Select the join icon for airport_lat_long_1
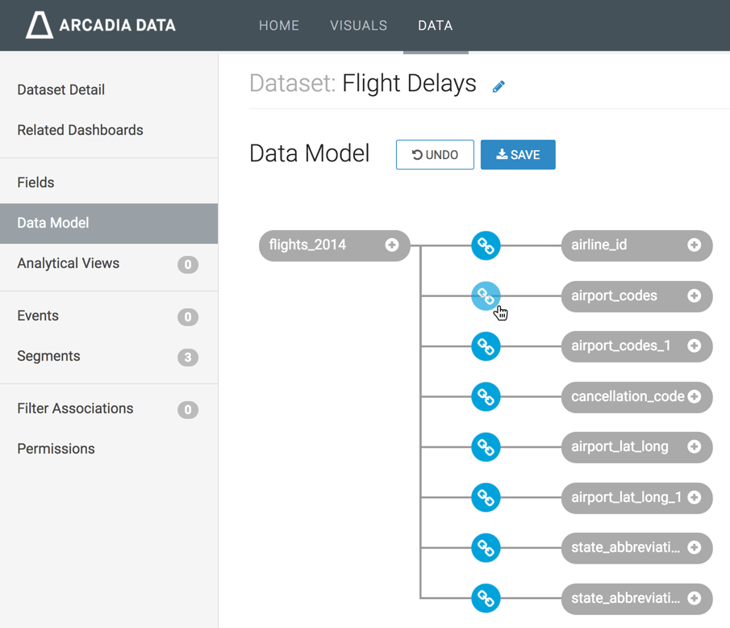 486,498
